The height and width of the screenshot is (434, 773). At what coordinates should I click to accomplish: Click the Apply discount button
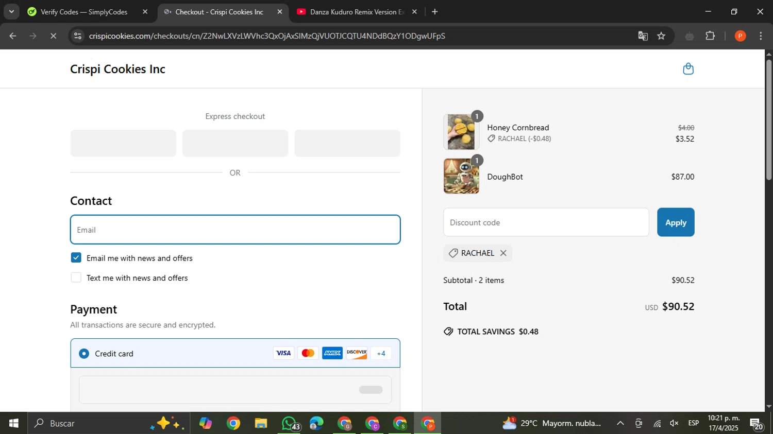pyautogui.click(x=676, y=222)
